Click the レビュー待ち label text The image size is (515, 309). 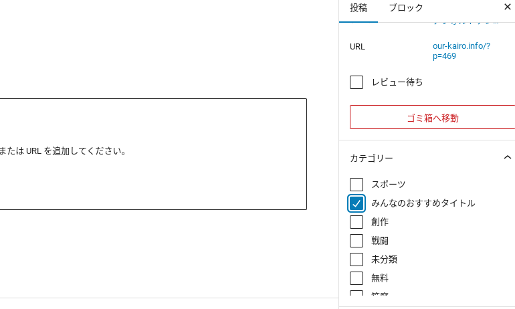coord(397,82)
